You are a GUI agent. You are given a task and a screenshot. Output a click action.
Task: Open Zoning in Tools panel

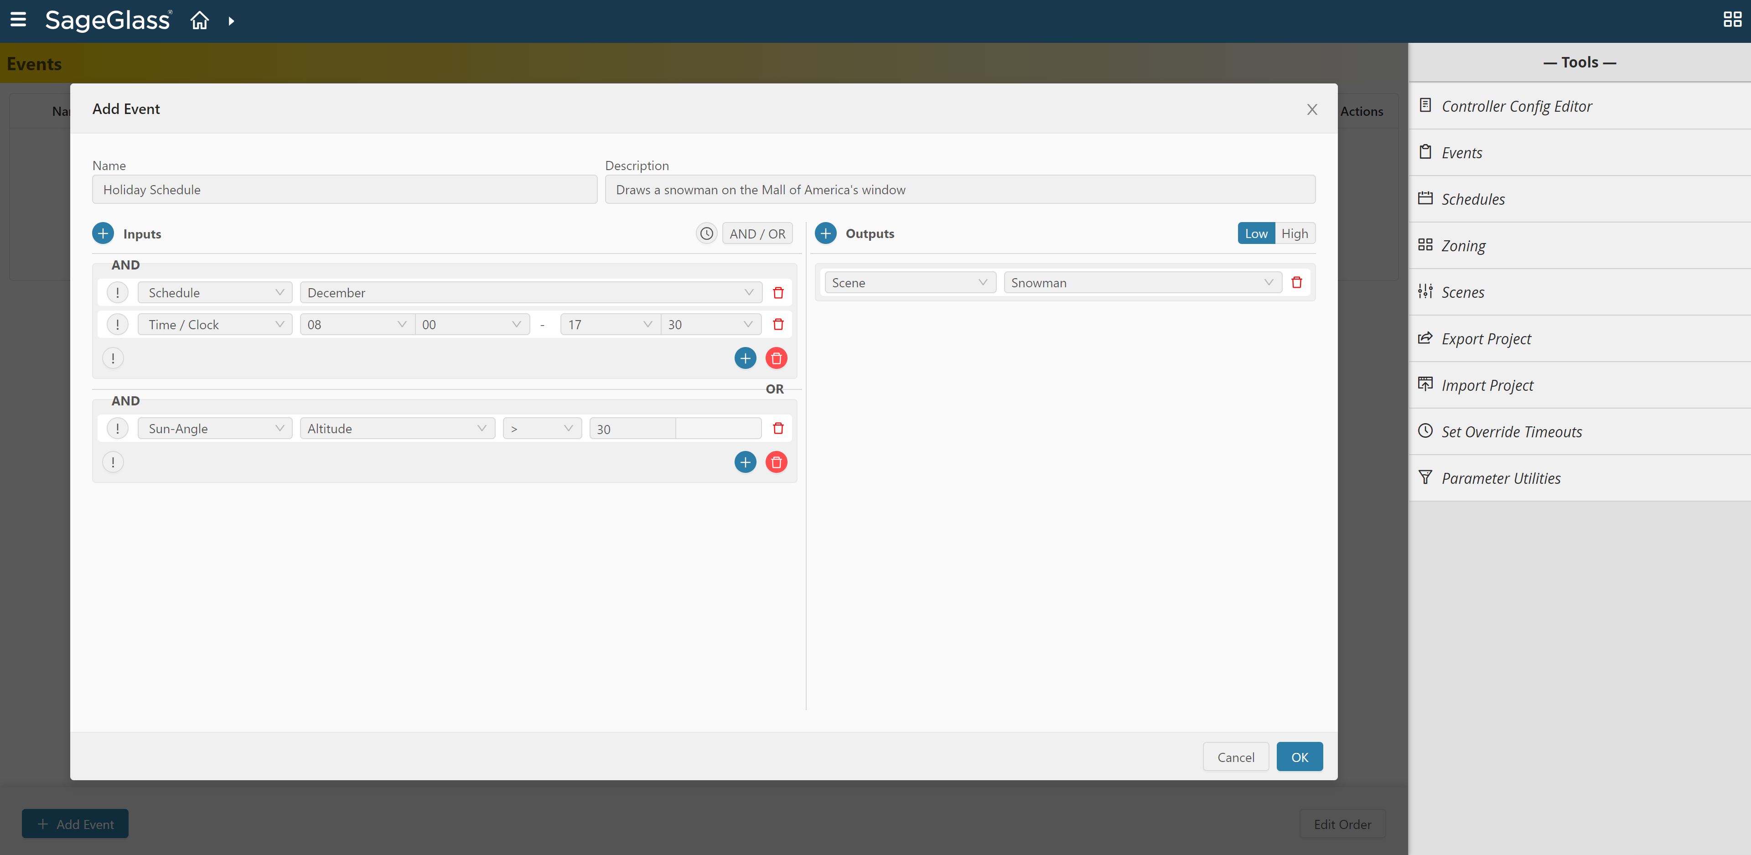click(x=1580, y=245)
